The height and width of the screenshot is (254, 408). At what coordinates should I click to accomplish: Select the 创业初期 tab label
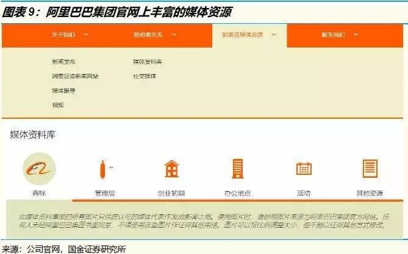[x=171, y=193]
